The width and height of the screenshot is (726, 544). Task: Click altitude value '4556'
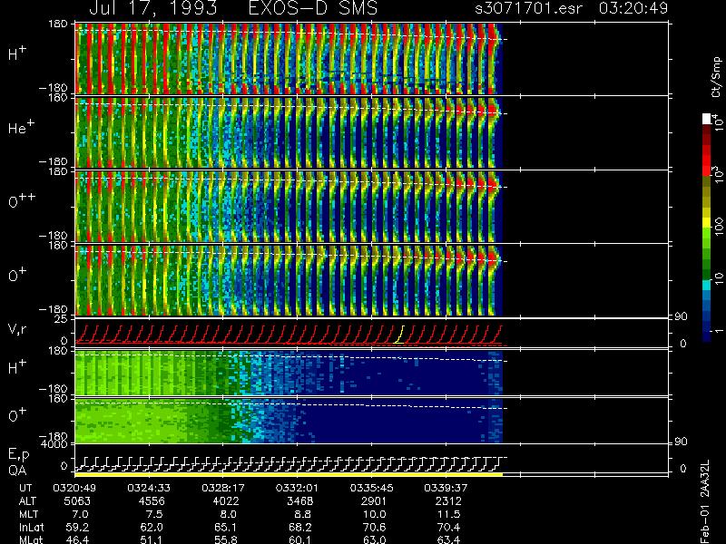tap(152, 501)
